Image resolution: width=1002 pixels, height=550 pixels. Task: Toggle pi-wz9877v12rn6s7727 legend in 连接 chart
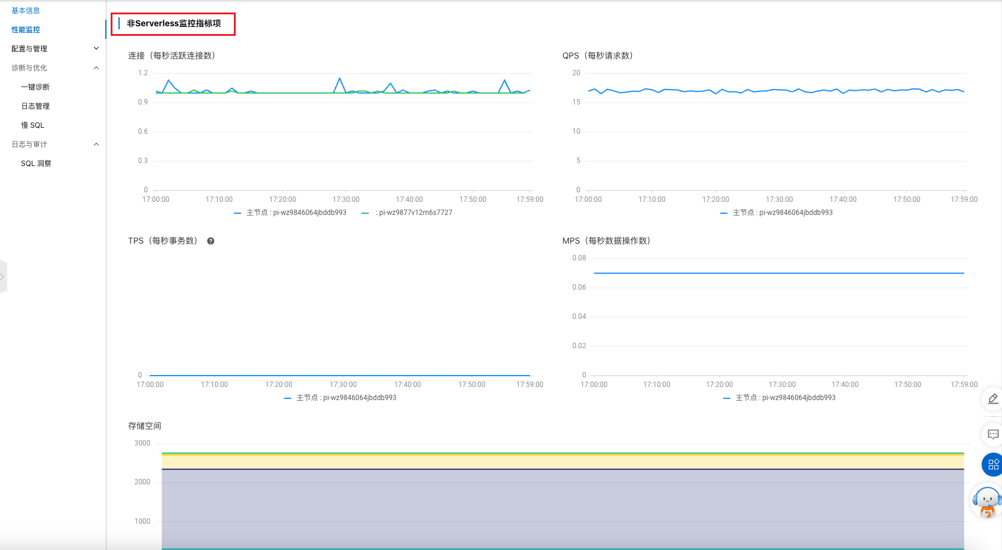(407, 213)
